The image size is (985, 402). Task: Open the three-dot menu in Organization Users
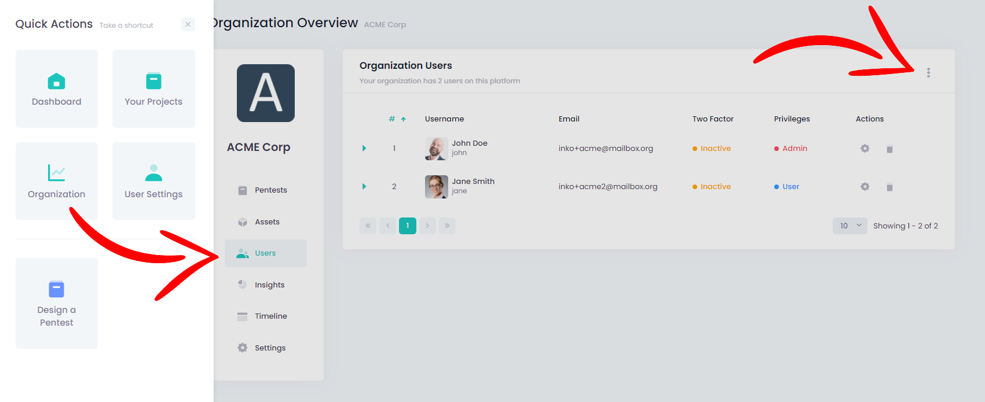tap(928, 73)
